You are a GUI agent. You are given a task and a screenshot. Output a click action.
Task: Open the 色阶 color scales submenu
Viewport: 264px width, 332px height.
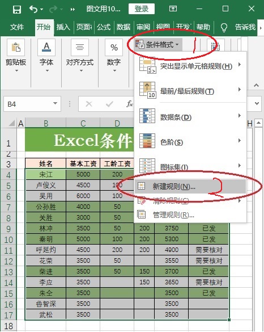point(190,141)
